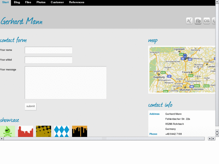This screenshot has height=164, width=219.
Task: Click the small right arrow near bottom corner
Action: tap(213, 139)
